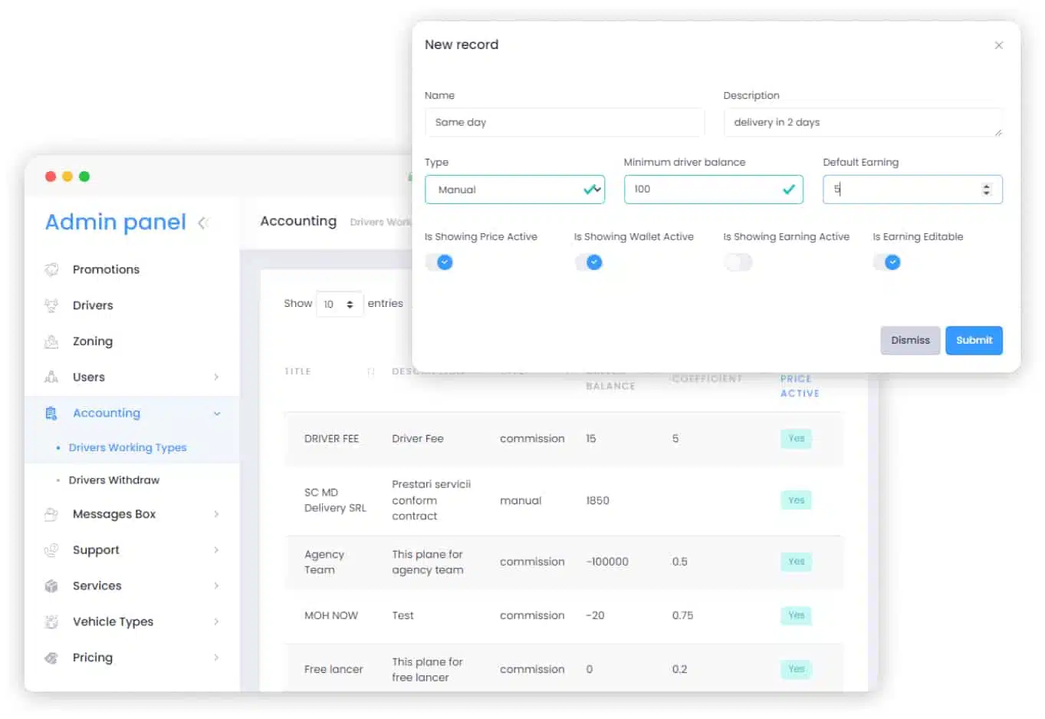Image resolution: width=1045 pixels, height=719 pixels.
Task: Click the Description text area
Action: pos(863,123)
